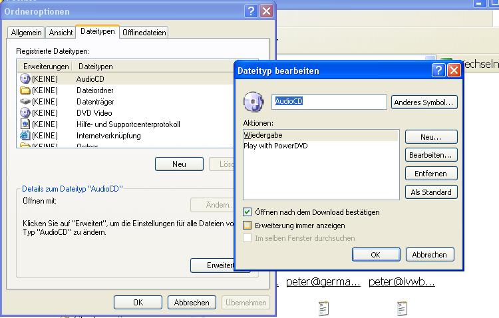Click the help question mark in Dateityp bearbeiten
The height and width of the screenshot is (318, 499).
(x=438, y=70)
